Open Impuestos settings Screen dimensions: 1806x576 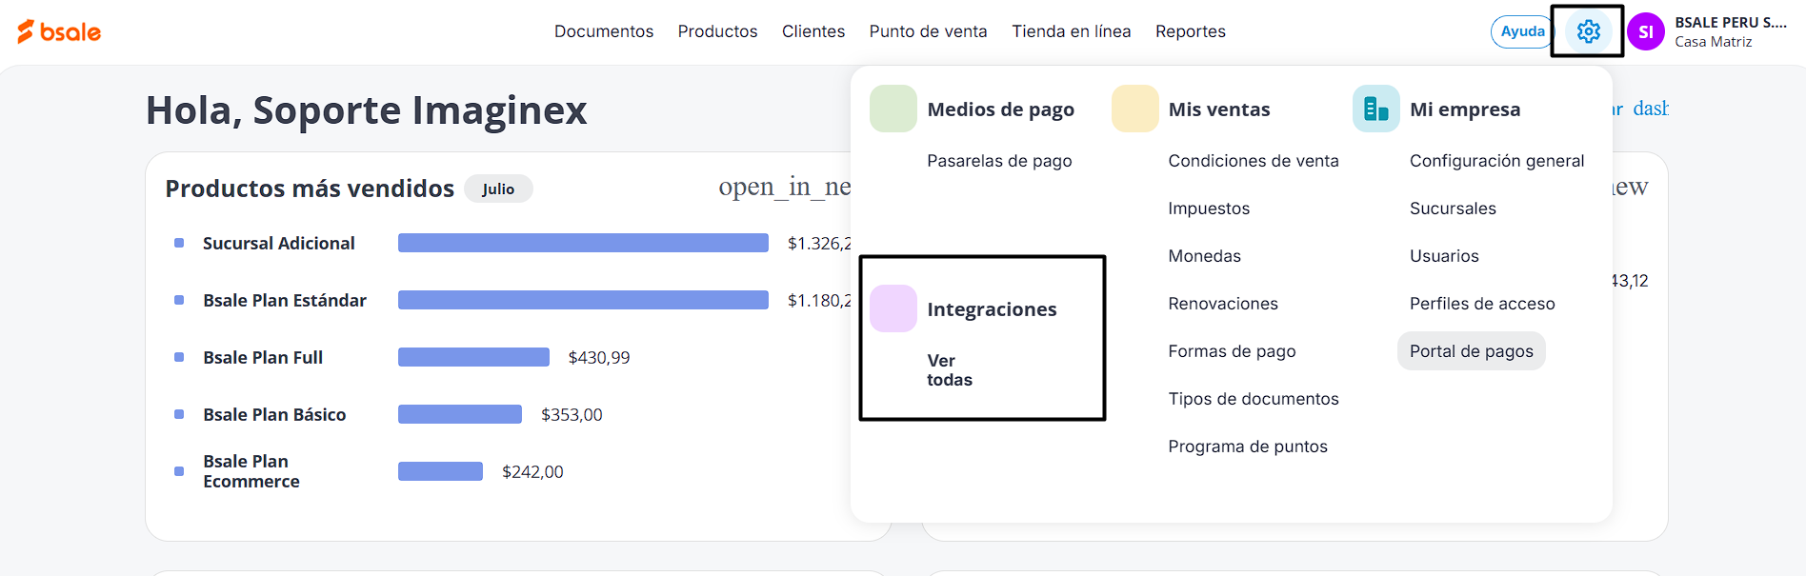click(1209, 209)
